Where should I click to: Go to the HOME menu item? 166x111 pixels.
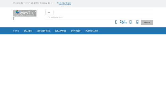click(16, 31)
